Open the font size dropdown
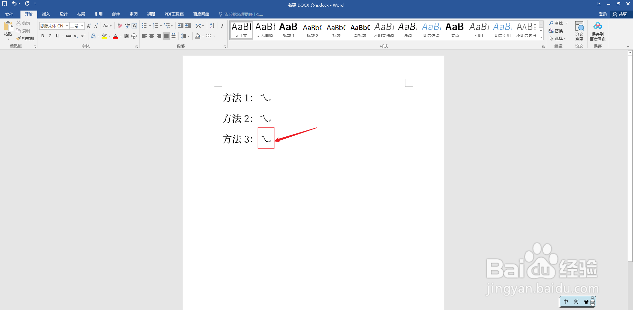This screenshot has height=310, width=633. [82, 26]
